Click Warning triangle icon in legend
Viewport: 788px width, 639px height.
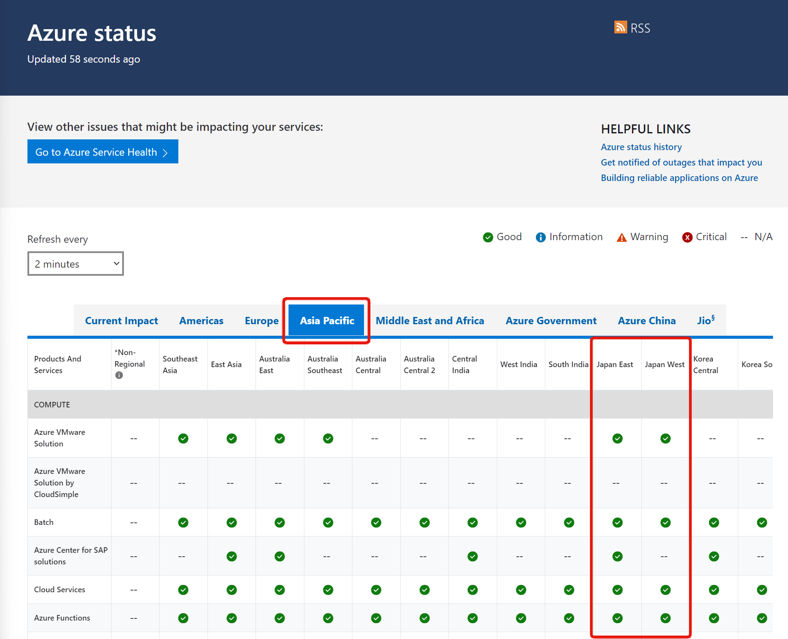pos(622,237)
